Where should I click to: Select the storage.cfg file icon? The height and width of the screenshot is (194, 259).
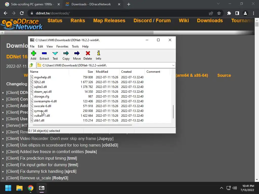(32, 96)
